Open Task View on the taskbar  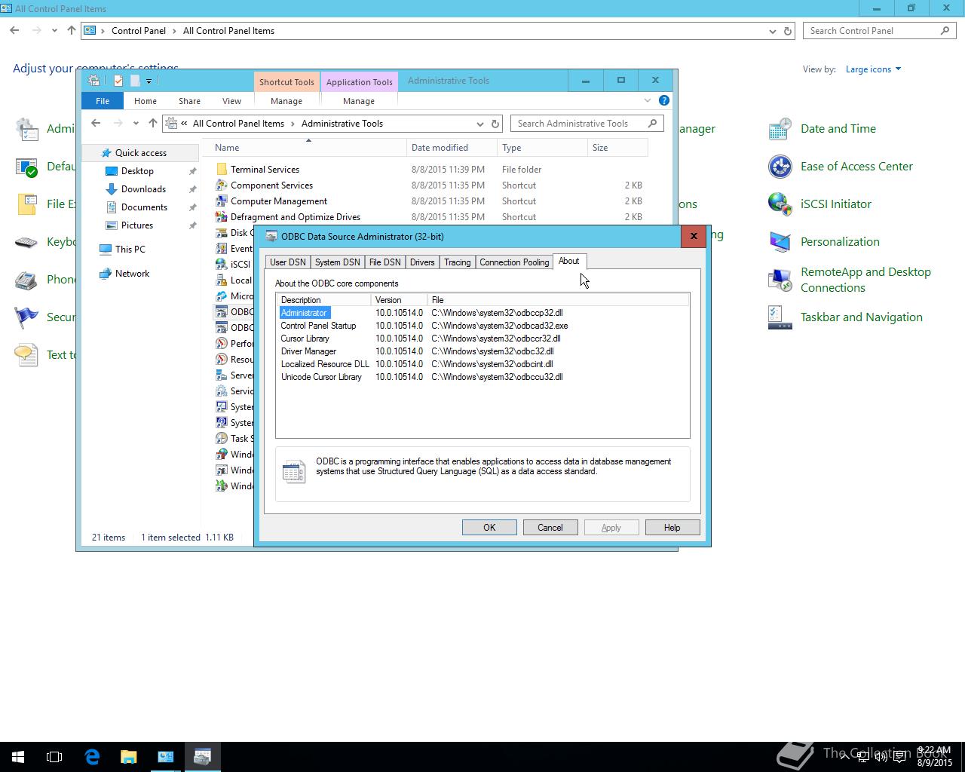click(54, 757)
